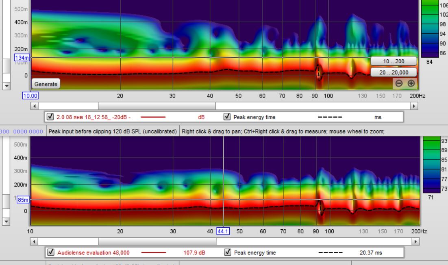Toggle lower Peak energy time checkbox
The image size is (448, 265).
point(227,252)
